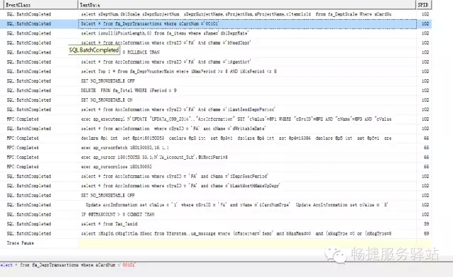Select the COMMIT TRAN batch row
This screenshot has height=277, width=453.
click(x=216, y=214)
